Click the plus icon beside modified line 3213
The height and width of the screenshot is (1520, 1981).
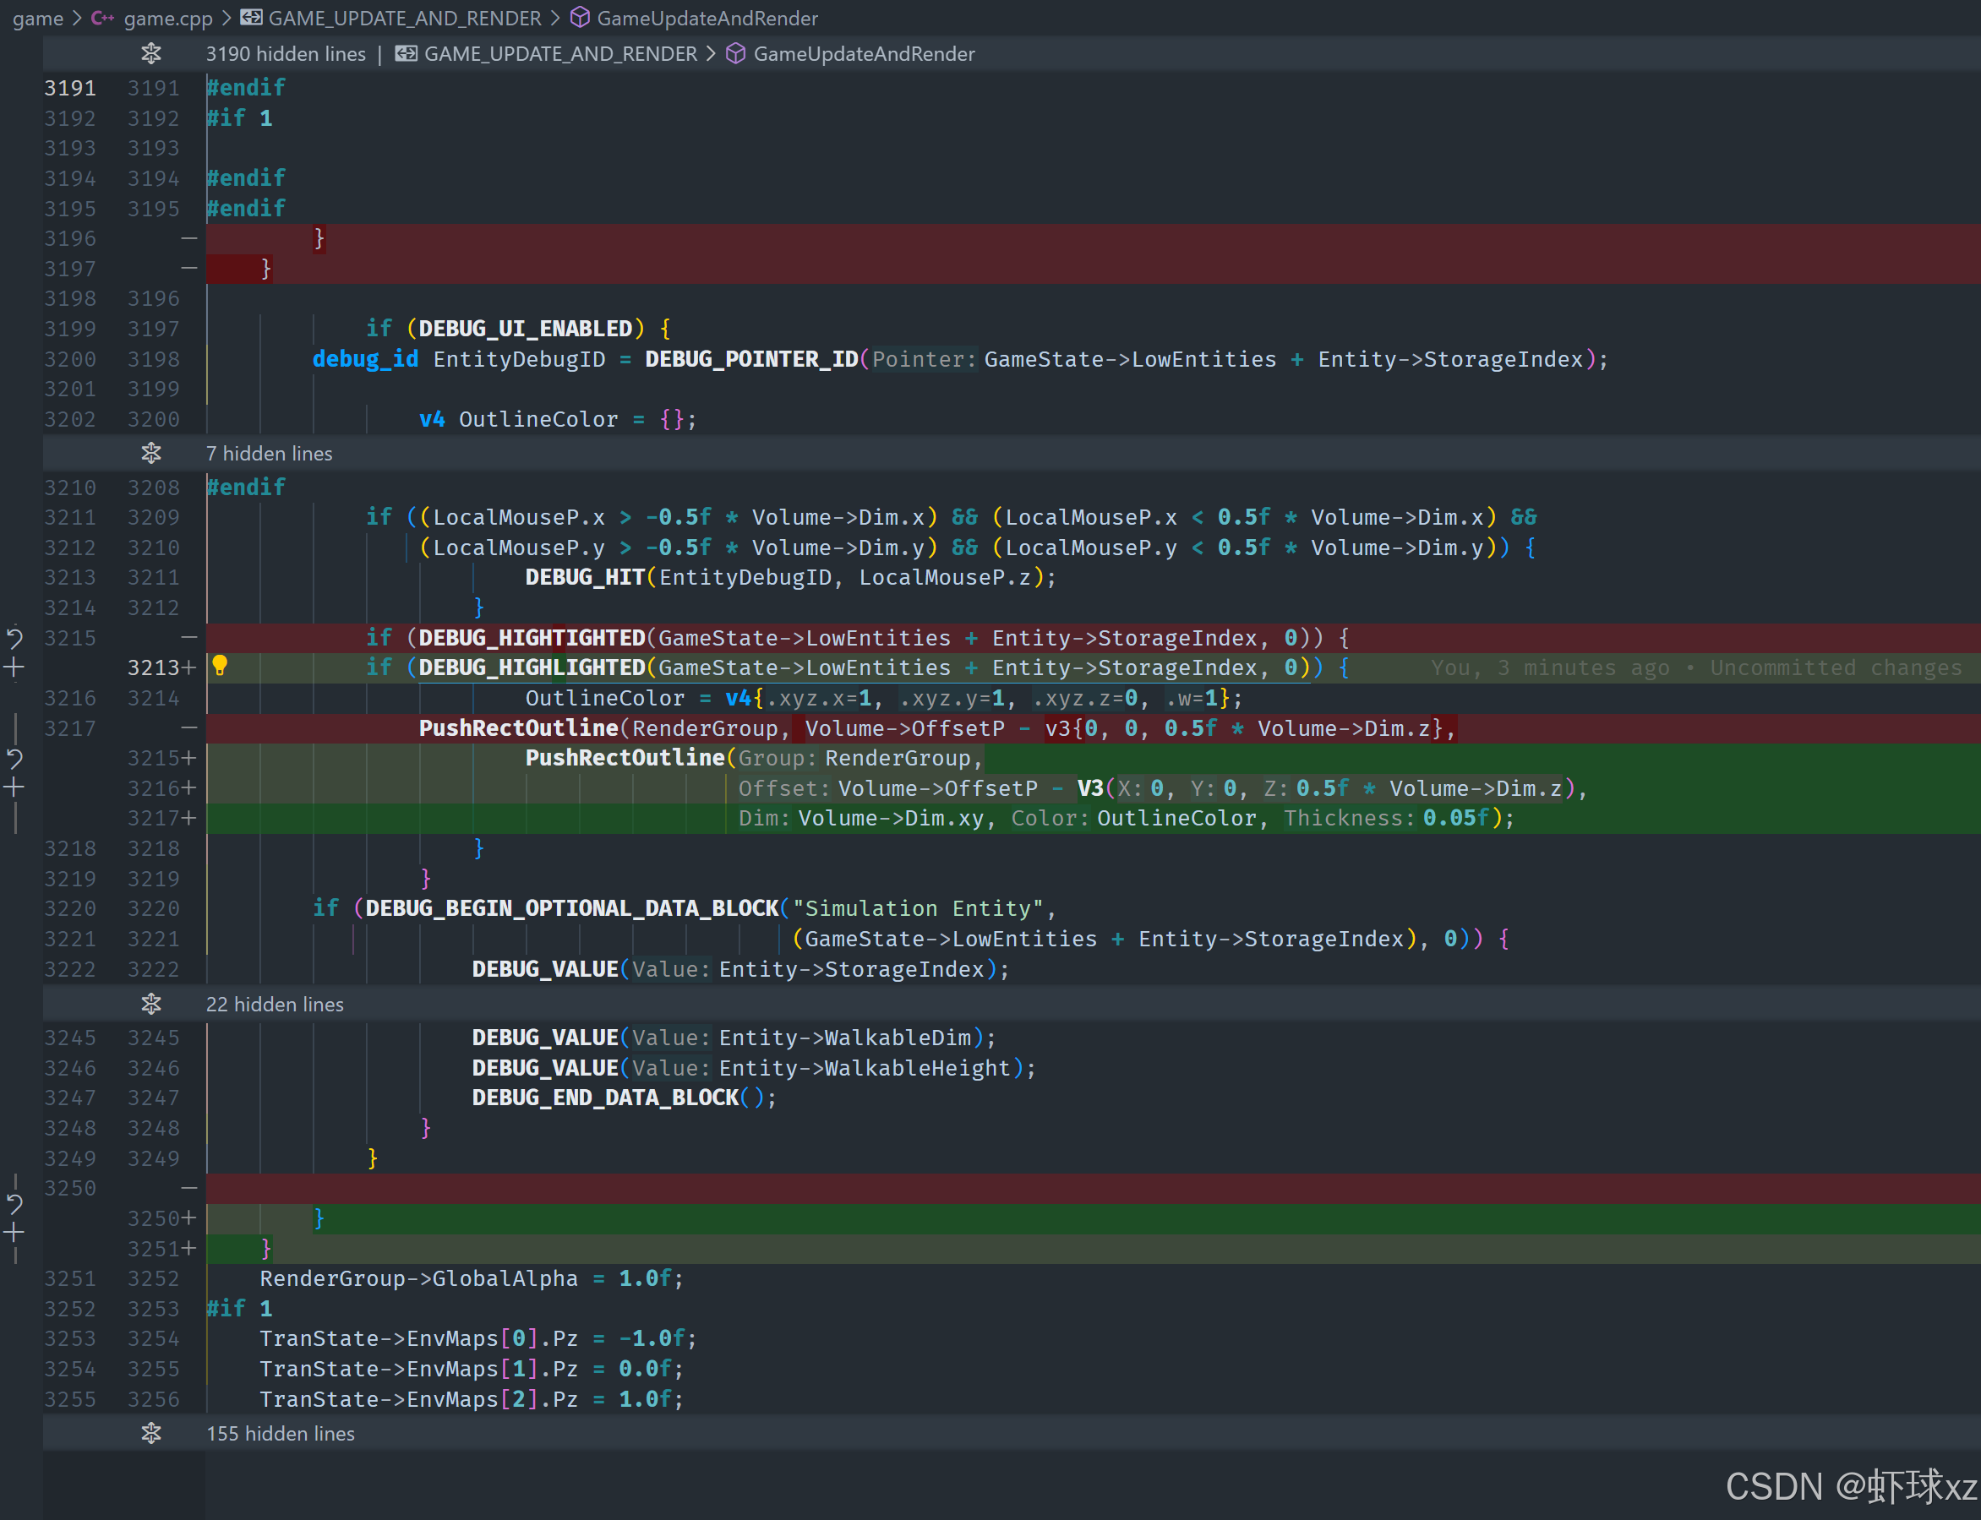(x=14, y=667)
